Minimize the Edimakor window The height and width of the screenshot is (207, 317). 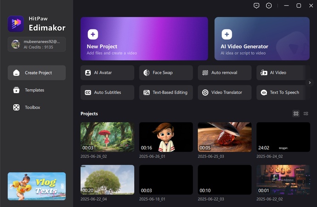pos(286,6)
